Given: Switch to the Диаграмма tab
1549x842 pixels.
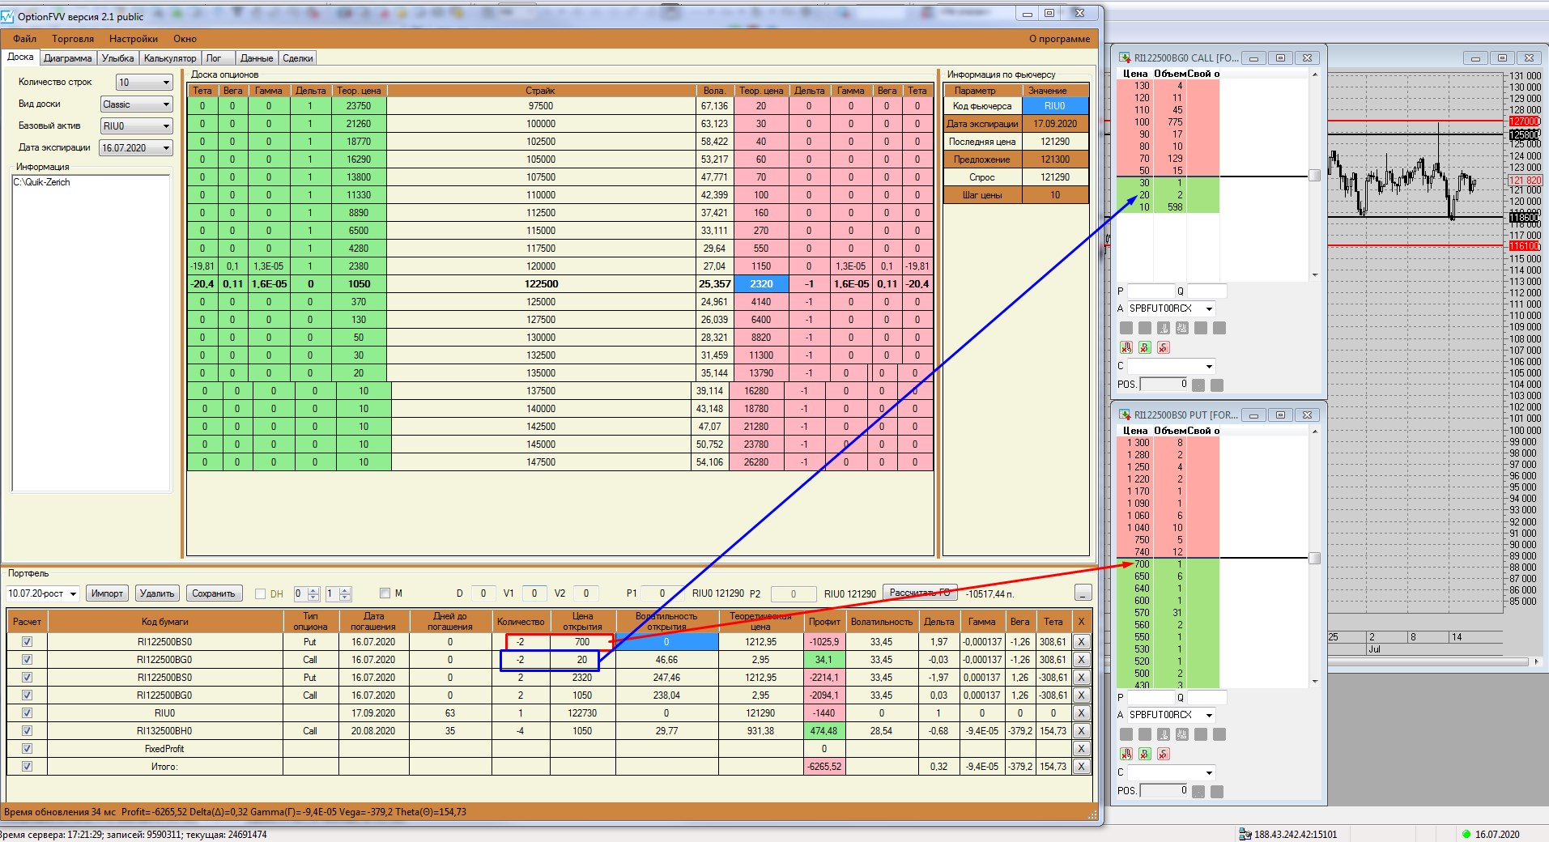Looking at the screenshot, I should (x=68, y=58).
